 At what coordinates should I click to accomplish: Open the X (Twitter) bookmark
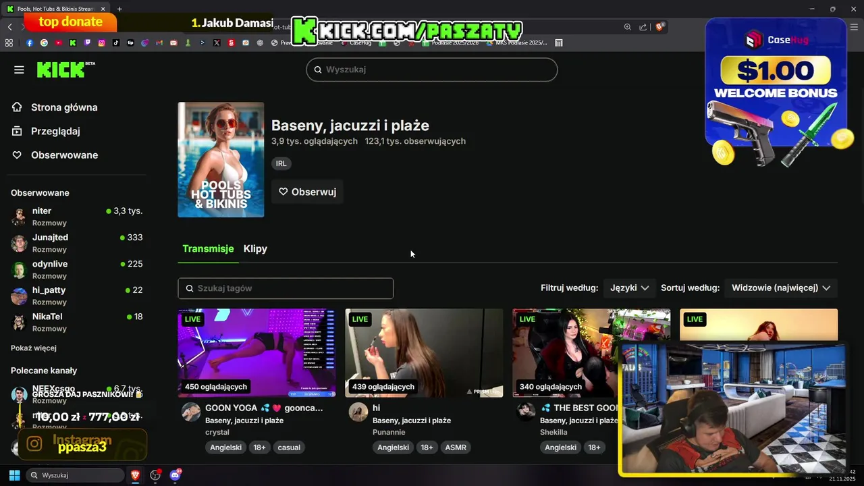[217, 43]
